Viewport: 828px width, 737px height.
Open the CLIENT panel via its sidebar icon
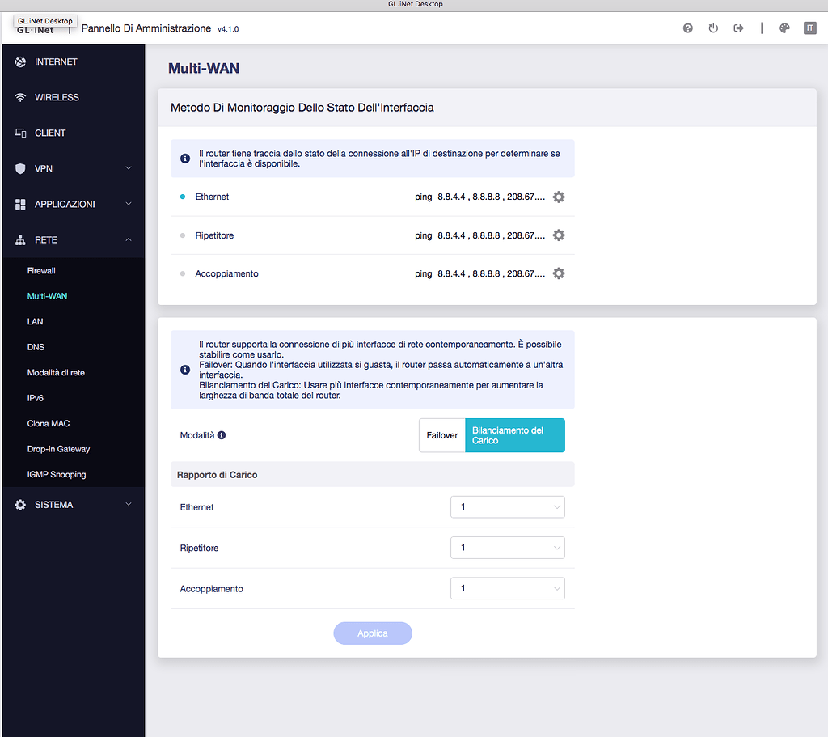tap(19, 133)
